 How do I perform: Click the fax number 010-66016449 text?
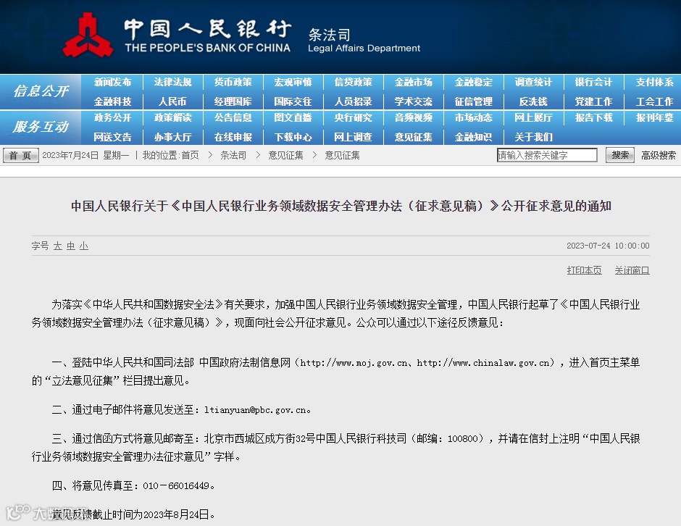tap(176, 485)
